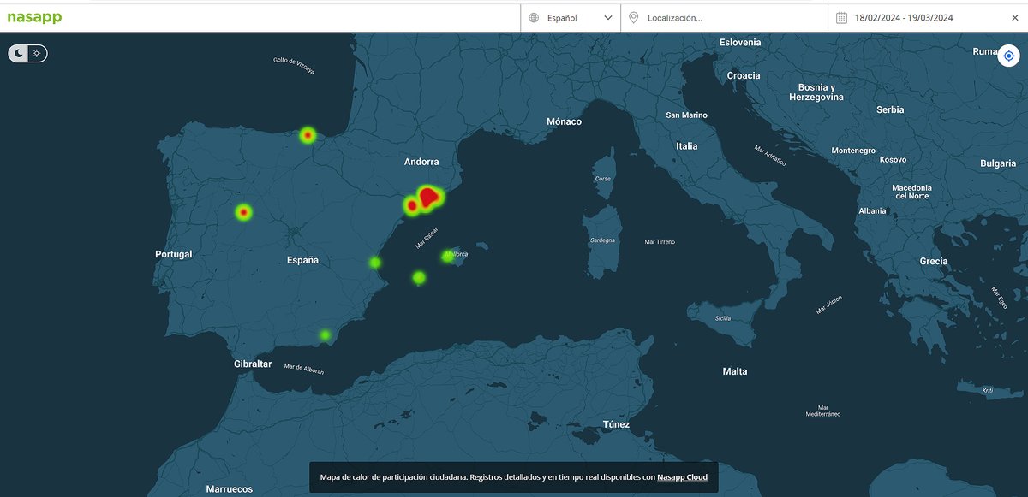Screen dimensions: 1028x497
Task: Click the Mónaco map label
Action: 564,121
